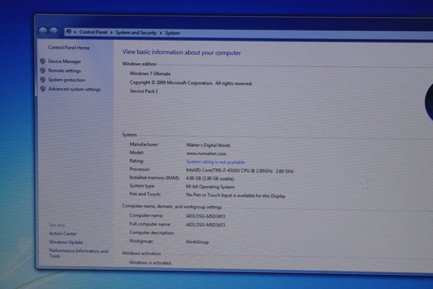The width and height of the screenshot is (433, 289).
Task: Click the Full computer name value
Action: click(205, 225)
